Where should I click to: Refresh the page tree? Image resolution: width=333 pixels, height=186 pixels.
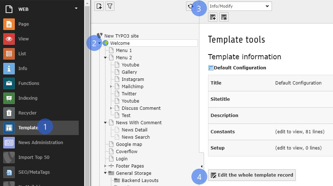[x=190, y=6]
